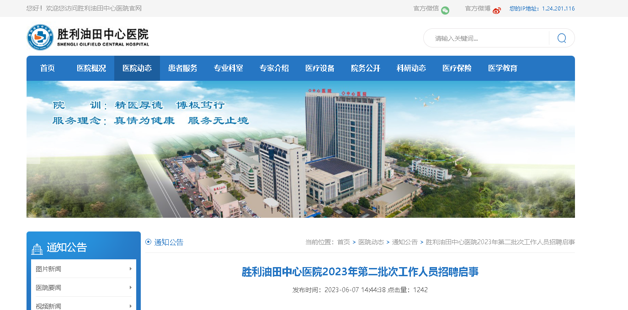The image size is (628, 310).
Task: Go to 医院动态 in the breadcrumb
Action: [371, 242]
